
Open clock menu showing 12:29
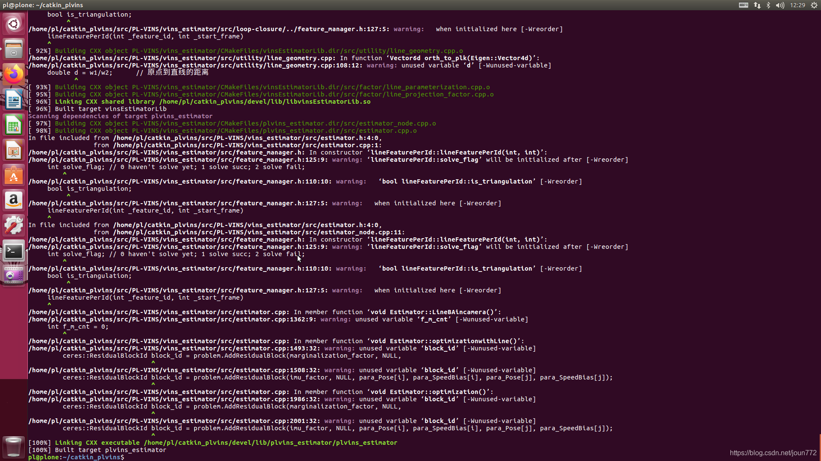[797, 5]
